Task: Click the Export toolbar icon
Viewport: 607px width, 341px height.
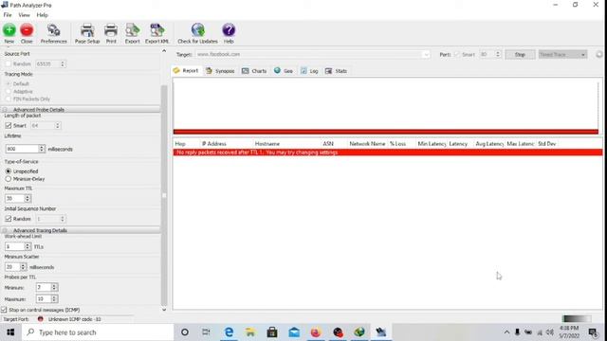Action: (x=132, y=34)
